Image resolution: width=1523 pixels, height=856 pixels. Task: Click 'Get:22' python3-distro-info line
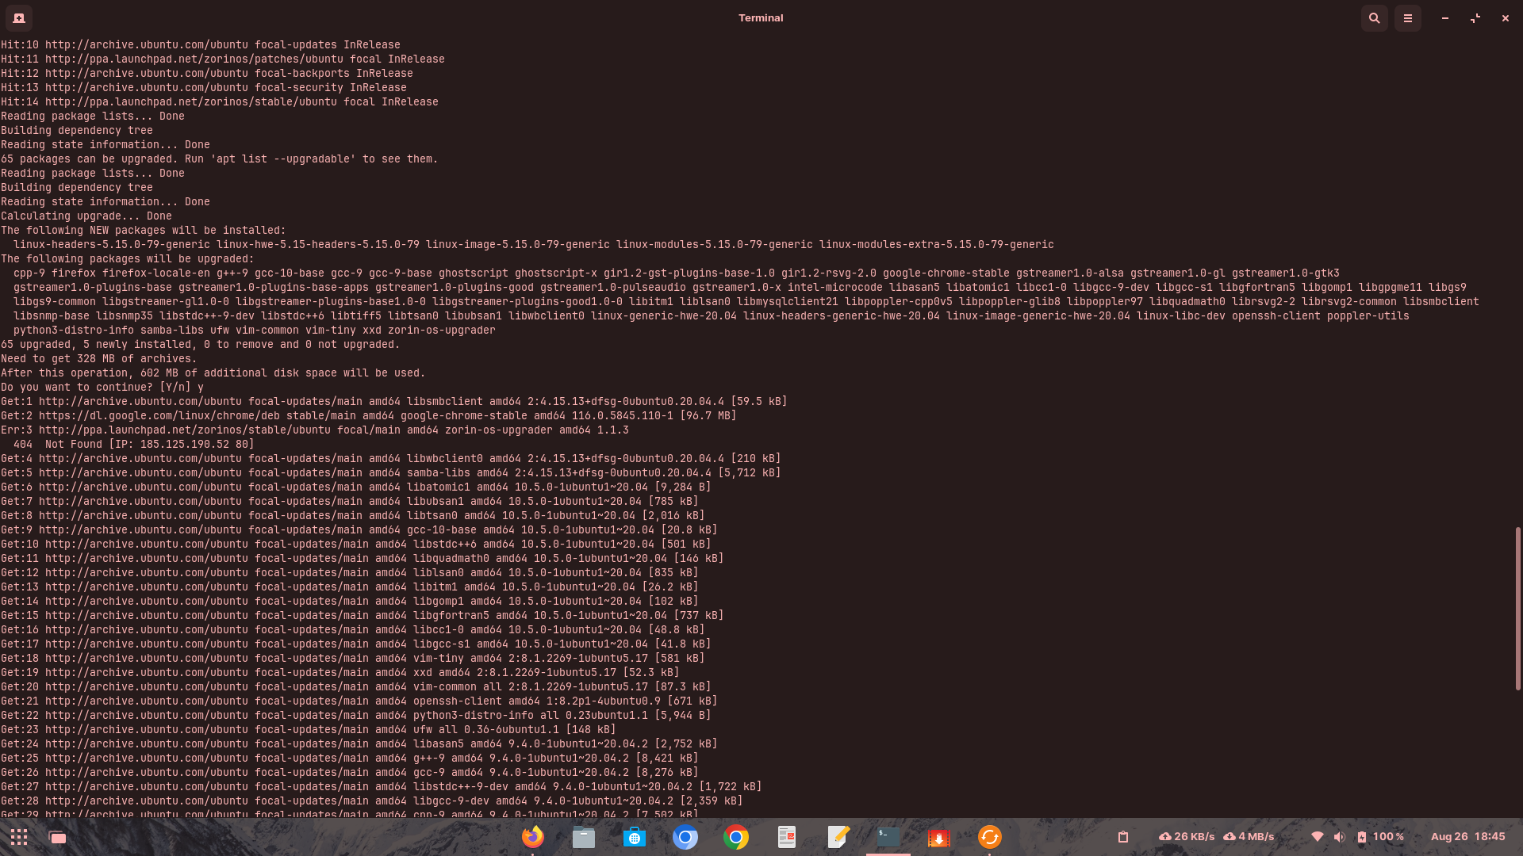tap(356, 716)
